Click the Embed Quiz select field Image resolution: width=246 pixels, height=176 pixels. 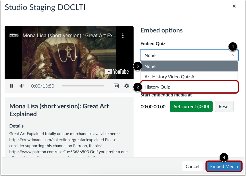[189, 55]
